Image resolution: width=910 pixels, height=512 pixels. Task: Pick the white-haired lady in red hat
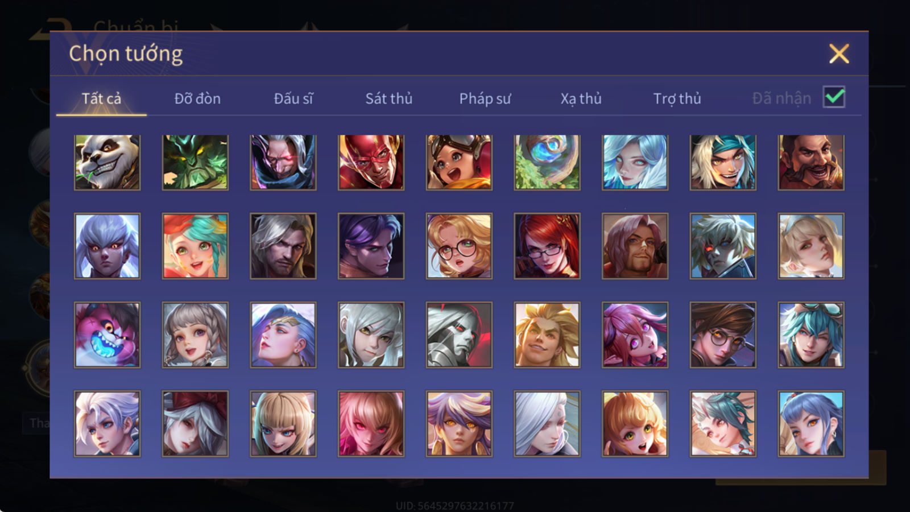[x=195, y=423]
